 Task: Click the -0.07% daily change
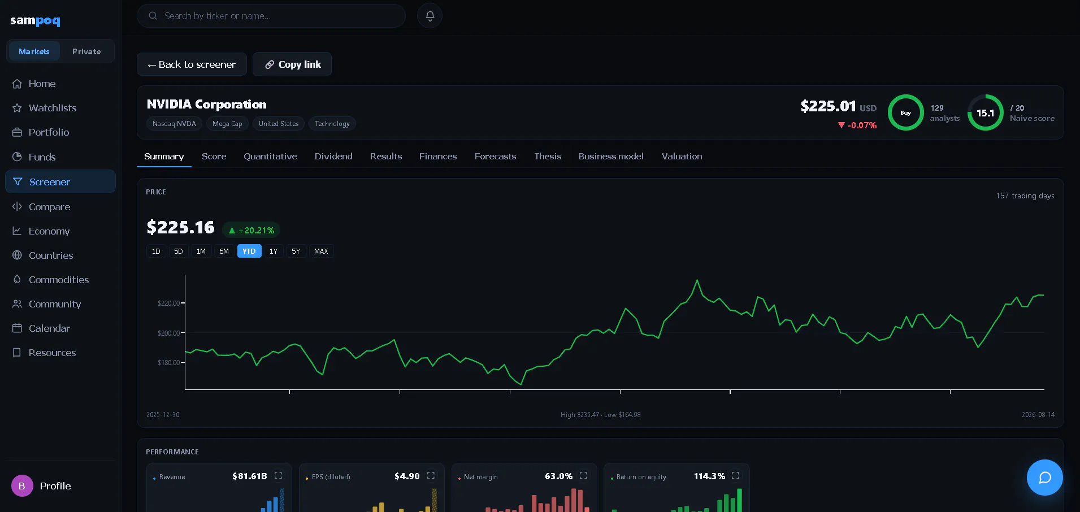click(x=857, y=125)
